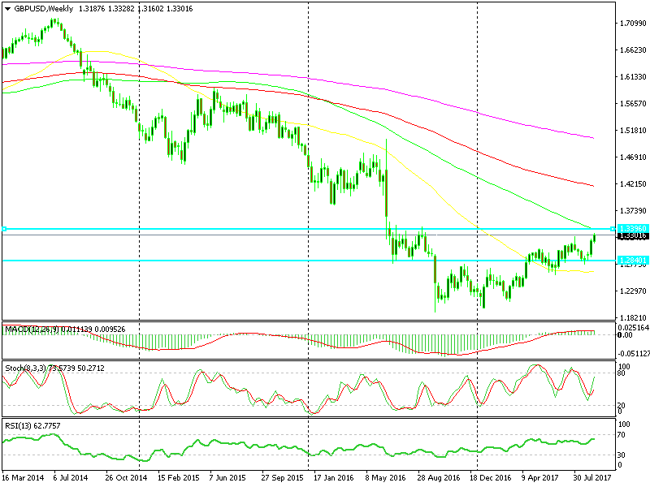
Task: Click the Stochastic 80 level scale label
Action: pos(623,373)
